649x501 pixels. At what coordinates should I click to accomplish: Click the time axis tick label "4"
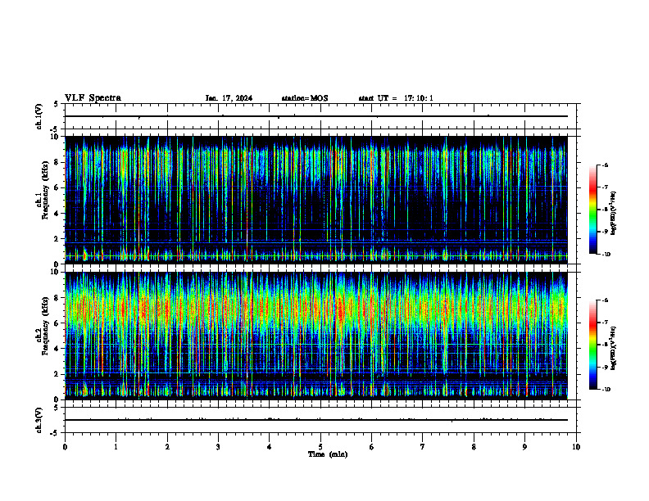[270, 447]
